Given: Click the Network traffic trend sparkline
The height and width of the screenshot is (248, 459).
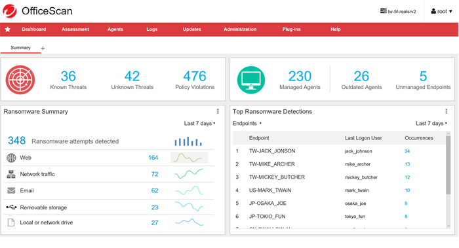Looking at the screenshot, I should 189,173.
